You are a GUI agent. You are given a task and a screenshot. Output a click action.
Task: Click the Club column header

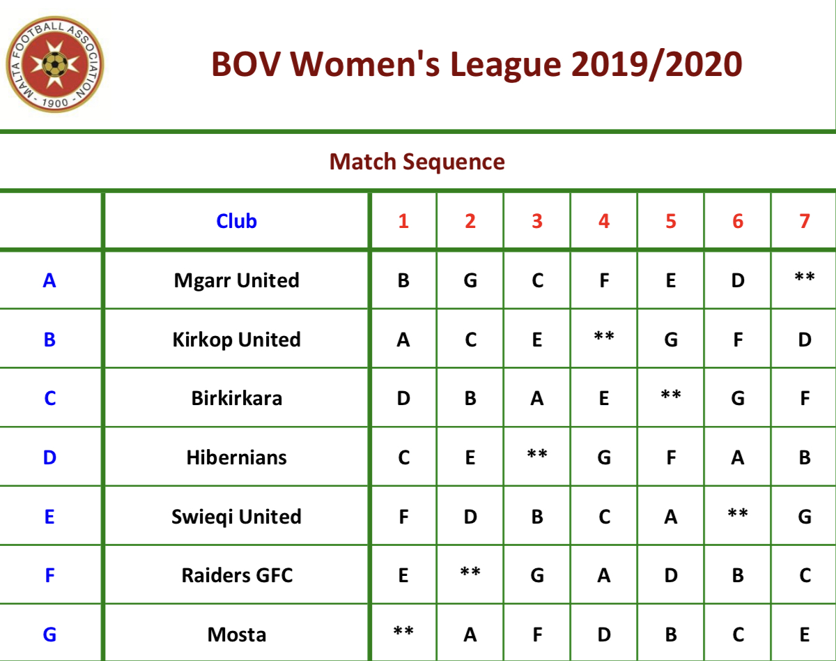[x=236, y=221]
